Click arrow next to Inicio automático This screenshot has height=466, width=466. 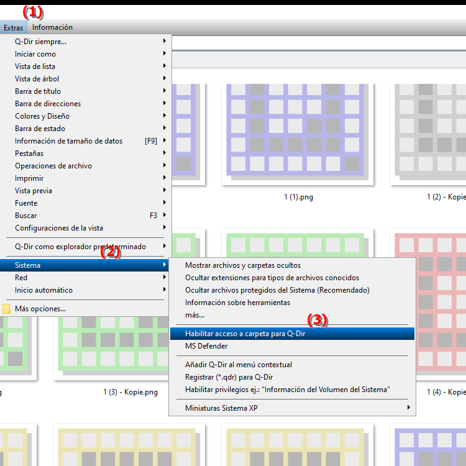pos(165,290)
